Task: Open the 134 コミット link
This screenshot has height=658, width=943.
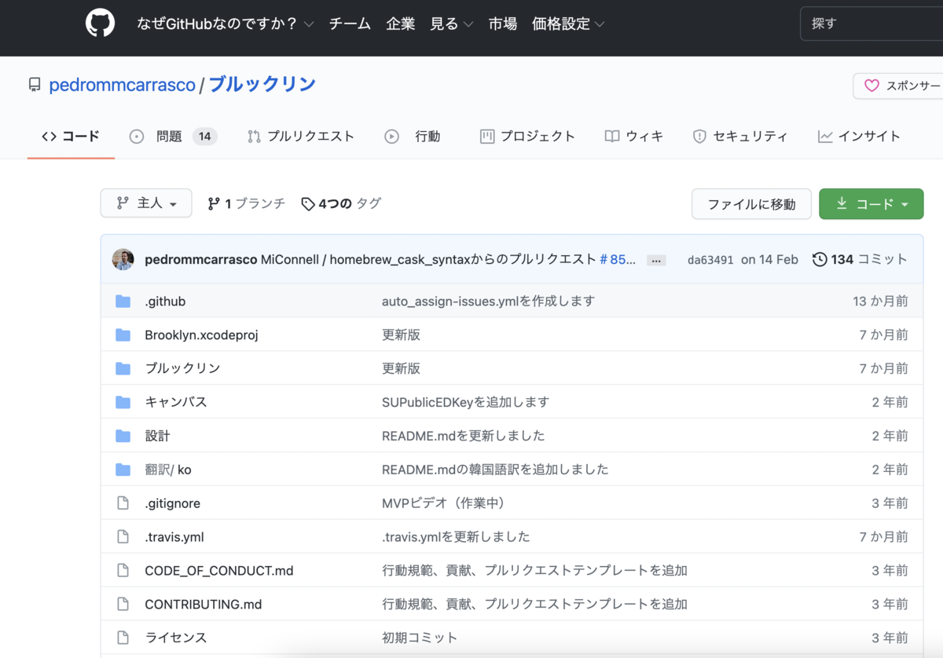Action: [860, 259]
